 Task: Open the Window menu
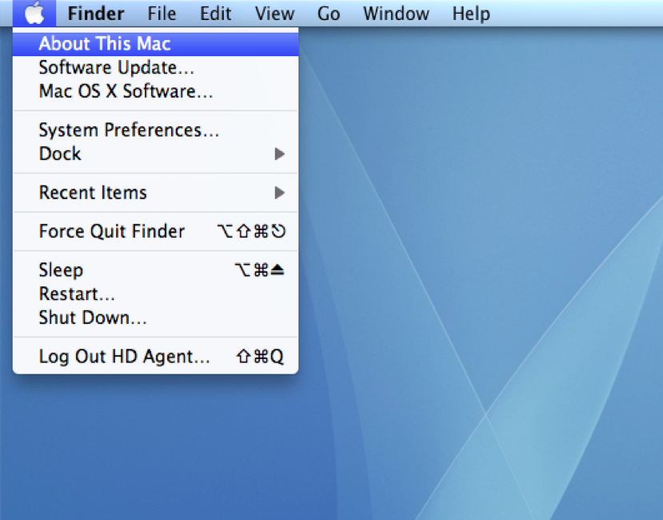coord(395,14)
